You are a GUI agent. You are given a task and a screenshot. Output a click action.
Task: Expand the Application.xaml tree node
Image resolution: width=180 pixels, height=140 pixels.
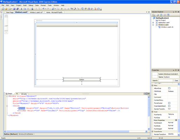click(153, 23)
